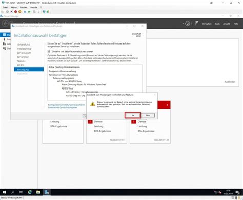
Task: Click Ausblenden in the Server Manager welcome tile
Action: [230, 82]
